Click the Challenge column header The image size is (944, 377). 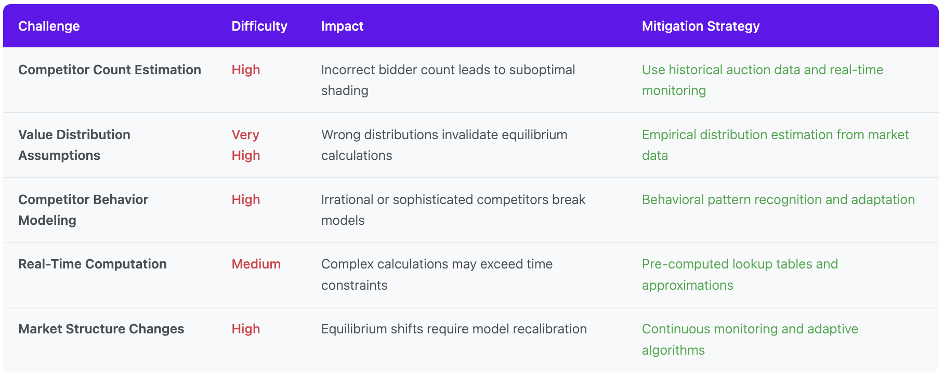49,26
